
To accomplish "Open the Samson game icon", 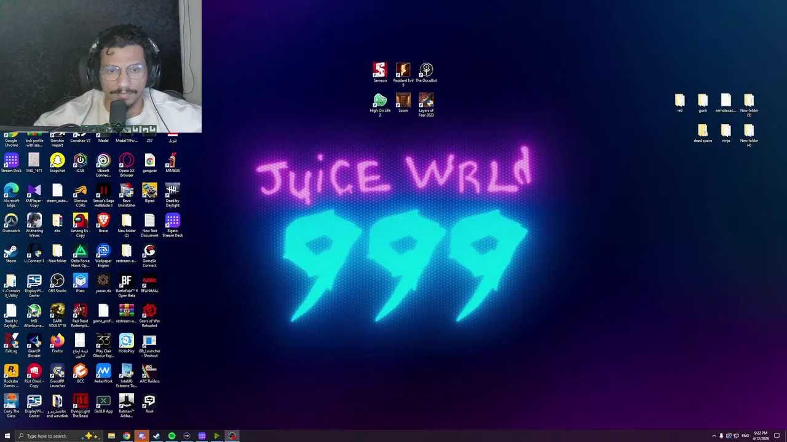I will [x=380, y=71].
